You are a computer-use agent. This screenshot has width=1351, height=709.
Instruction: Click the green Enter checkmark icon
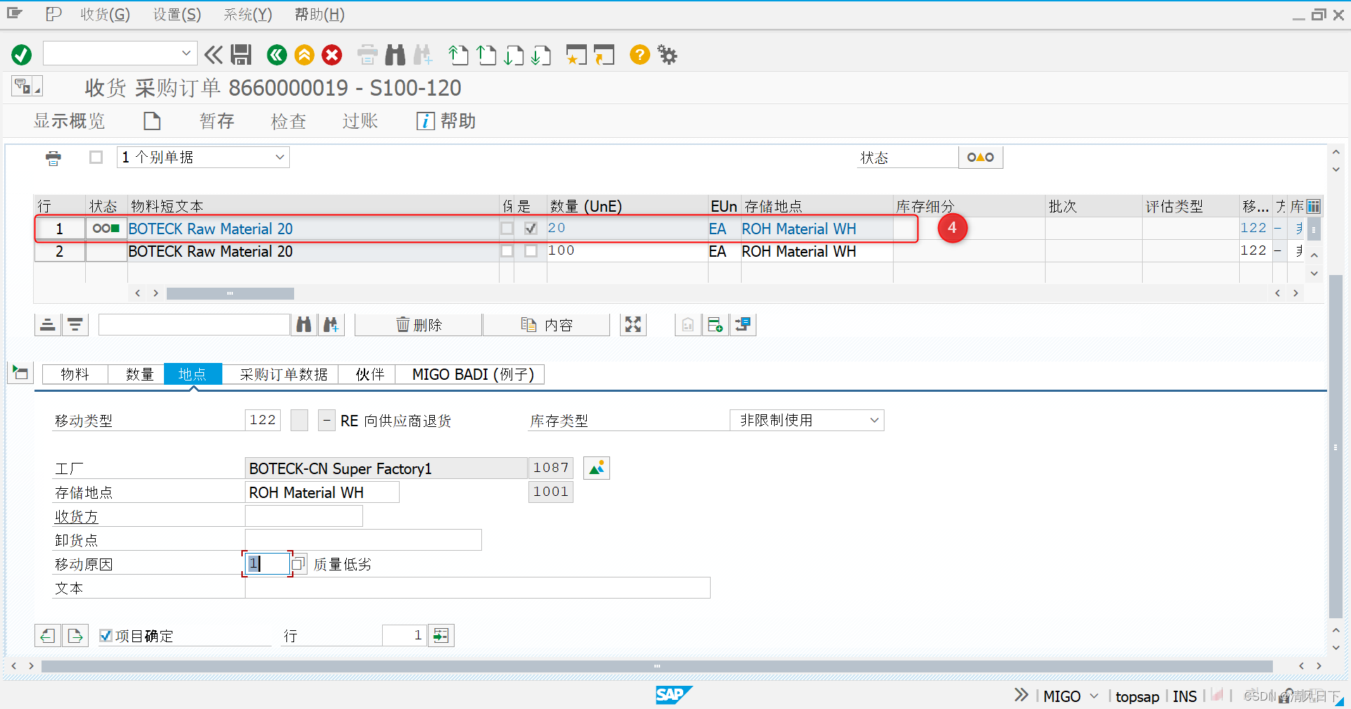(x=22, y=54)
